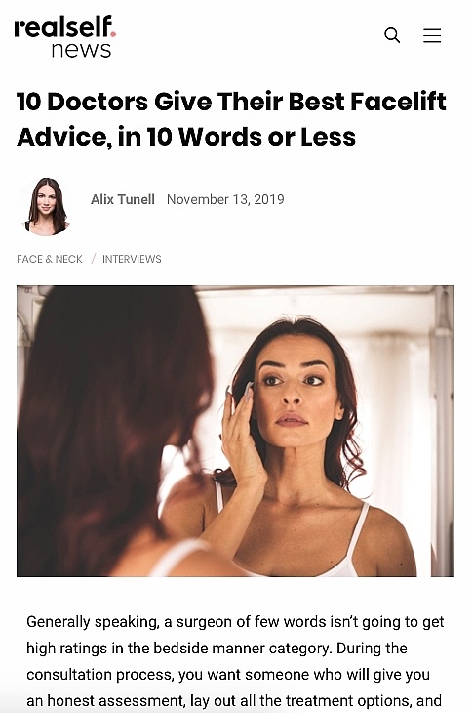Visit Alix Tunell author link

point(123,199)
